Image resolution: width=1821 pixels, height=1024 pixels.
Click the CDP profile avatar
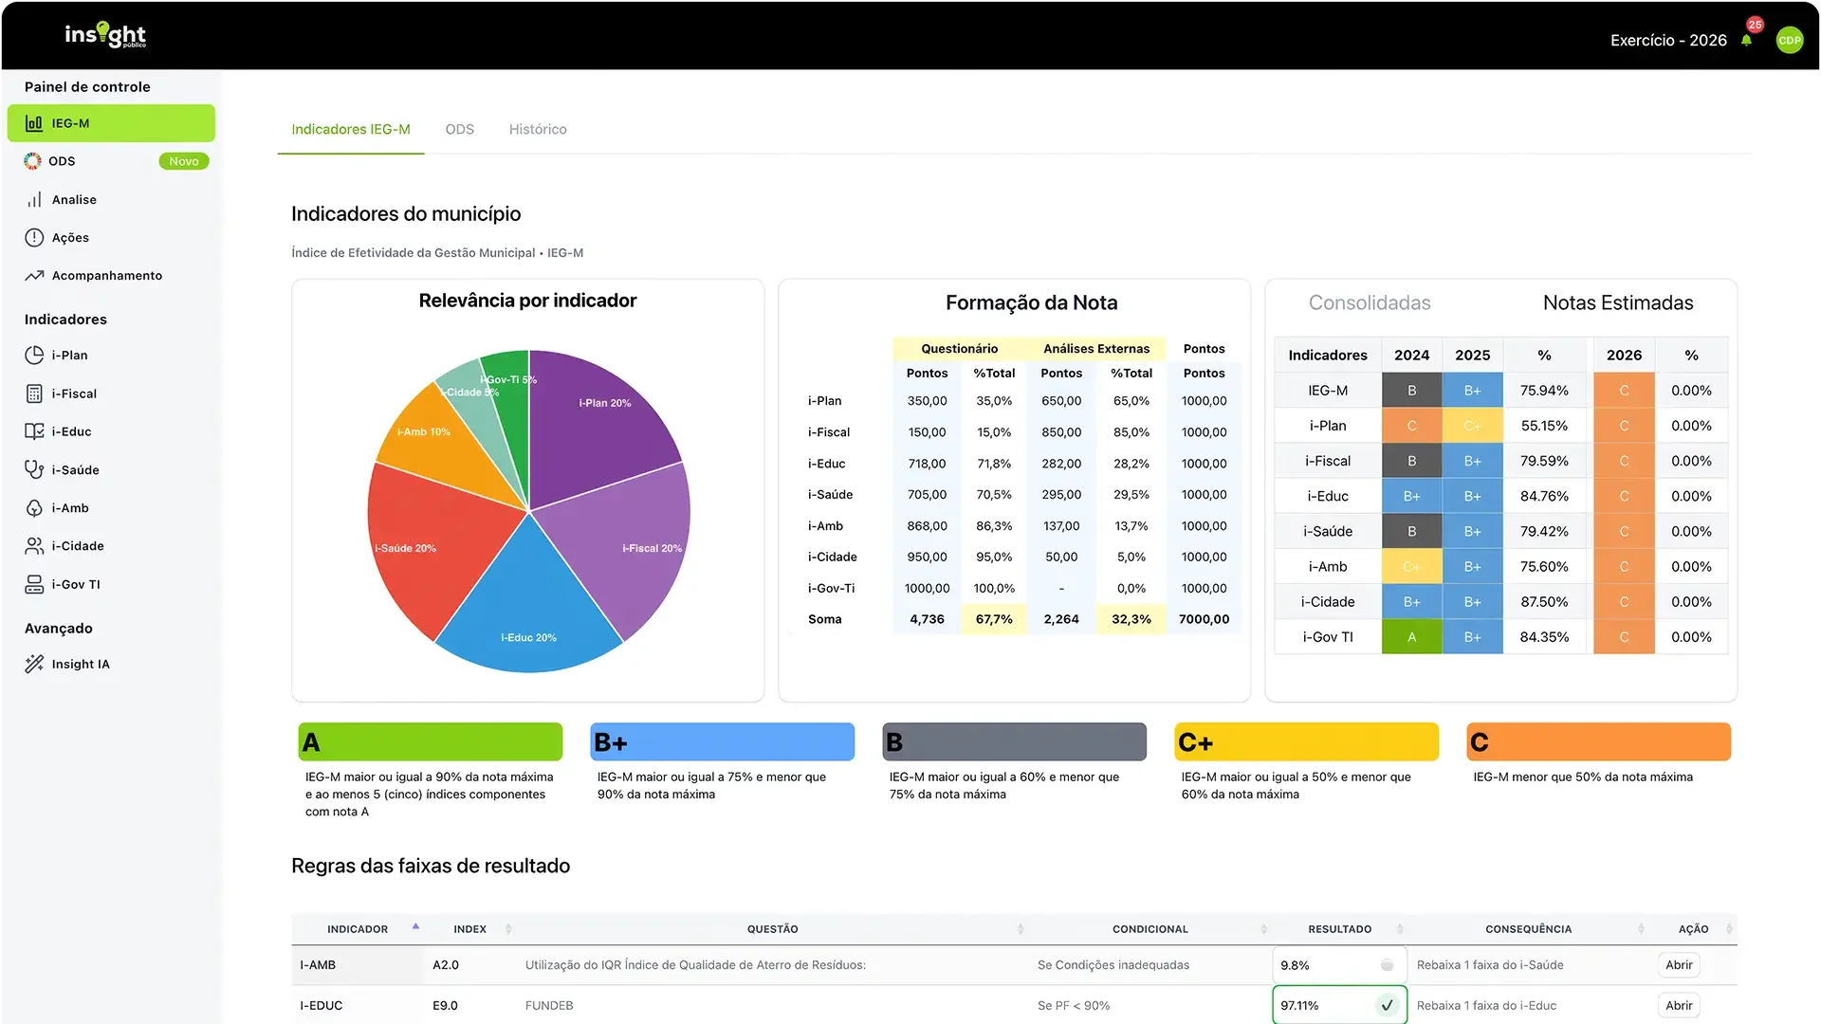(x=1790, y=40)
